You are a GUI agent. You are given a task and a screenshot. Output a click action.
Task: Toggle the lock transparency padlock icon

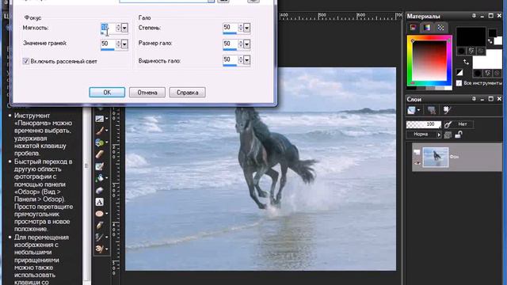point(458,135)
